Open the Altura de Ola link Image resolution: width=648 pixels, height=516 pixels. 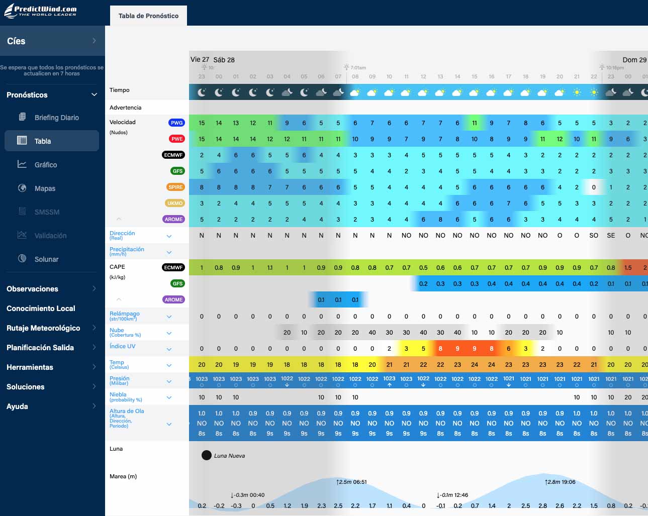[127, 411]
